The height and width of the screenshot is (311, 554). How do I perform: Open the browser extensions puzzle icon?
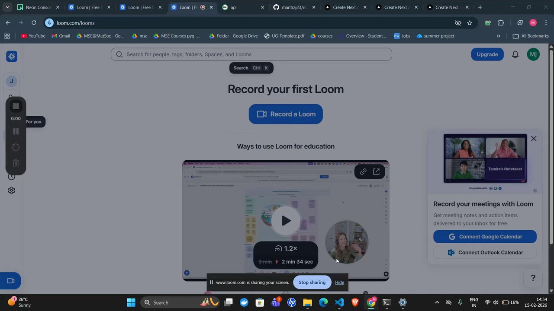tap(501, 23)
